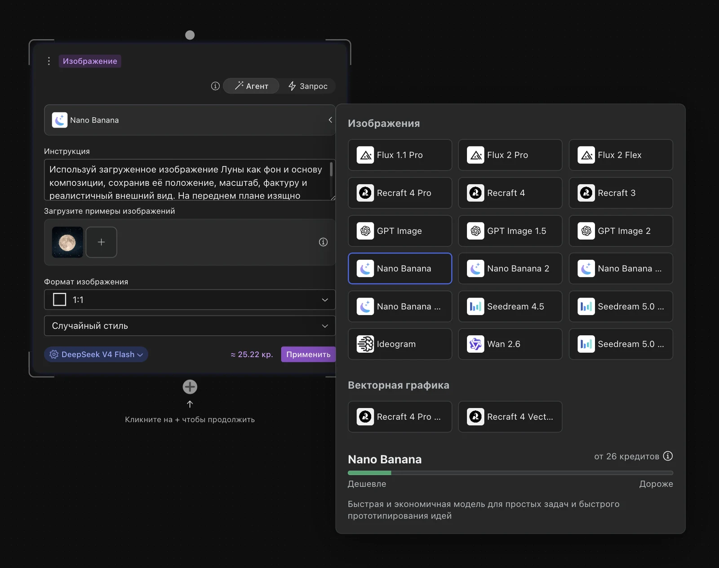Open the Случайный стиль style dropdown
The image size is (719, 568).
(190, 326)
